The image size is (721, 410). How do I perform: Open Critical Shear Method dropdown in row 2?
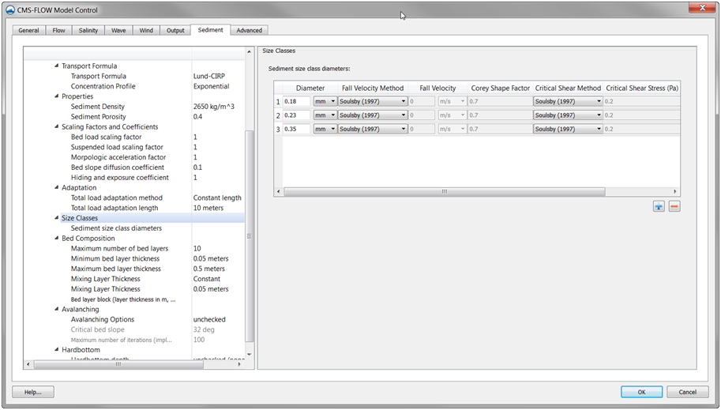[568, 115]
